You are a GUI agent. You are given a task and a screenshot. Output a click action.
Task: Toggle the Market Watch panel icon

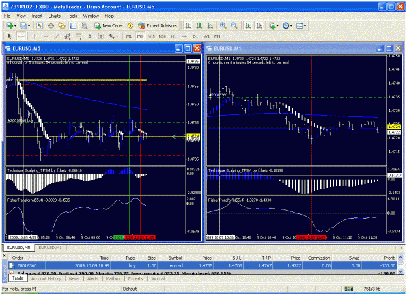tap(40, 25)
